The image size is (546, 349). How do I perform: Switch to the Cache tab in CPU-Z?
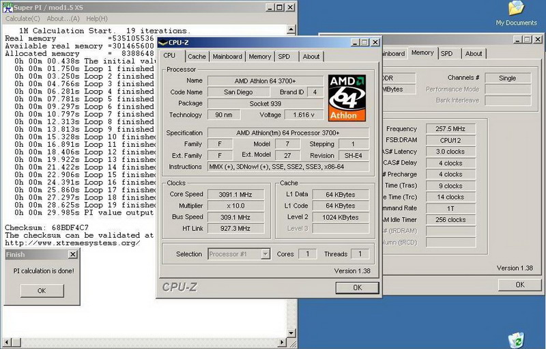197,57
